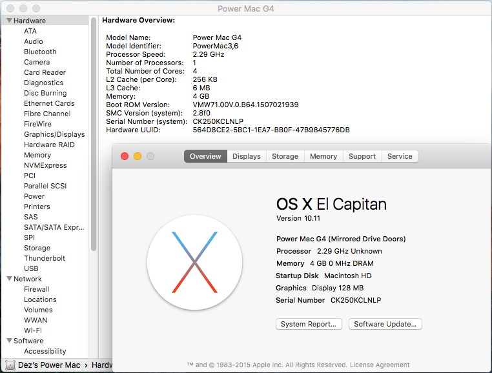This screenshot has width=492, height=373.
Task: Select PCI in the sidebar
Action: click(x=30, y=176)
